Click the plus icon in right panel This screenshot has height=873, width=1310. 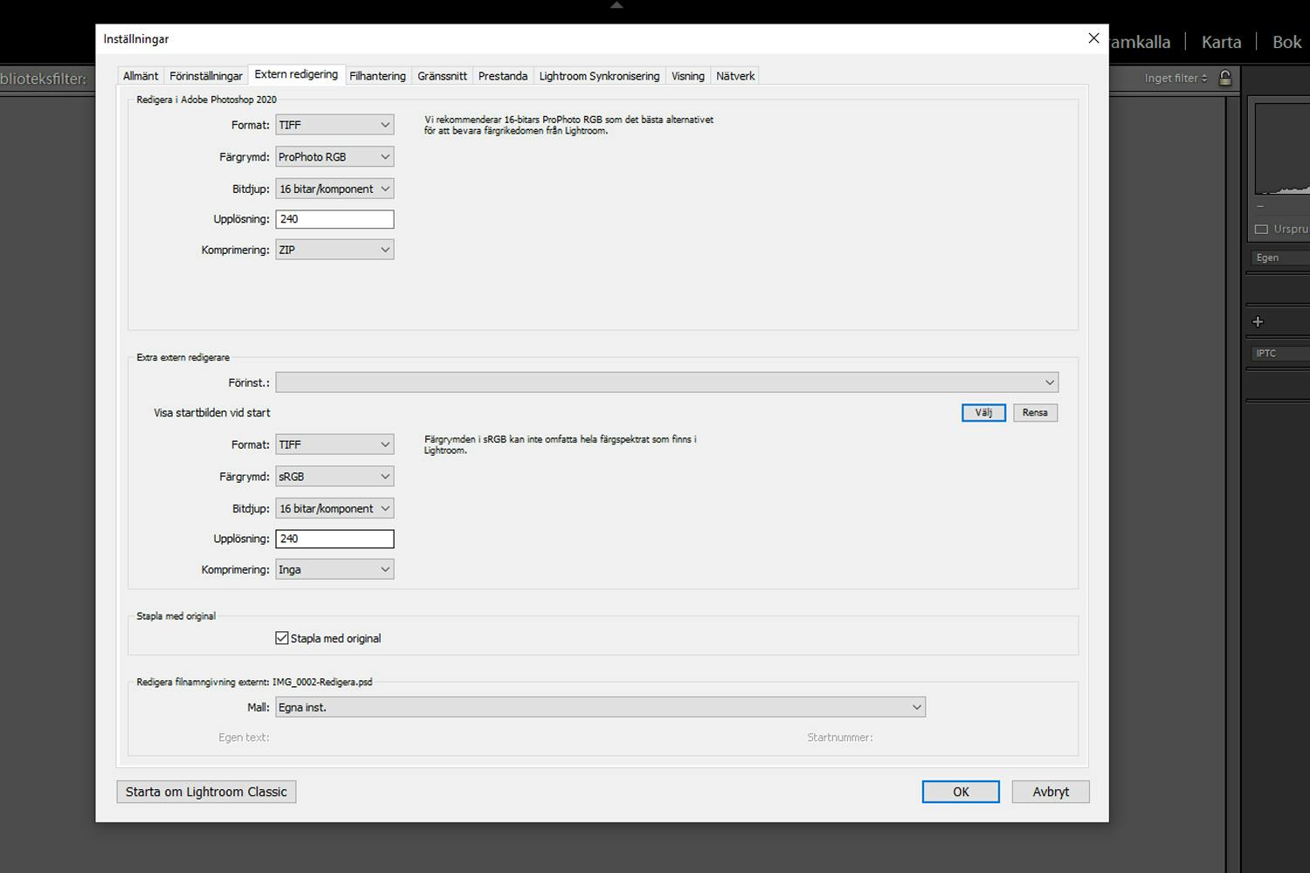coord(1258,321)
